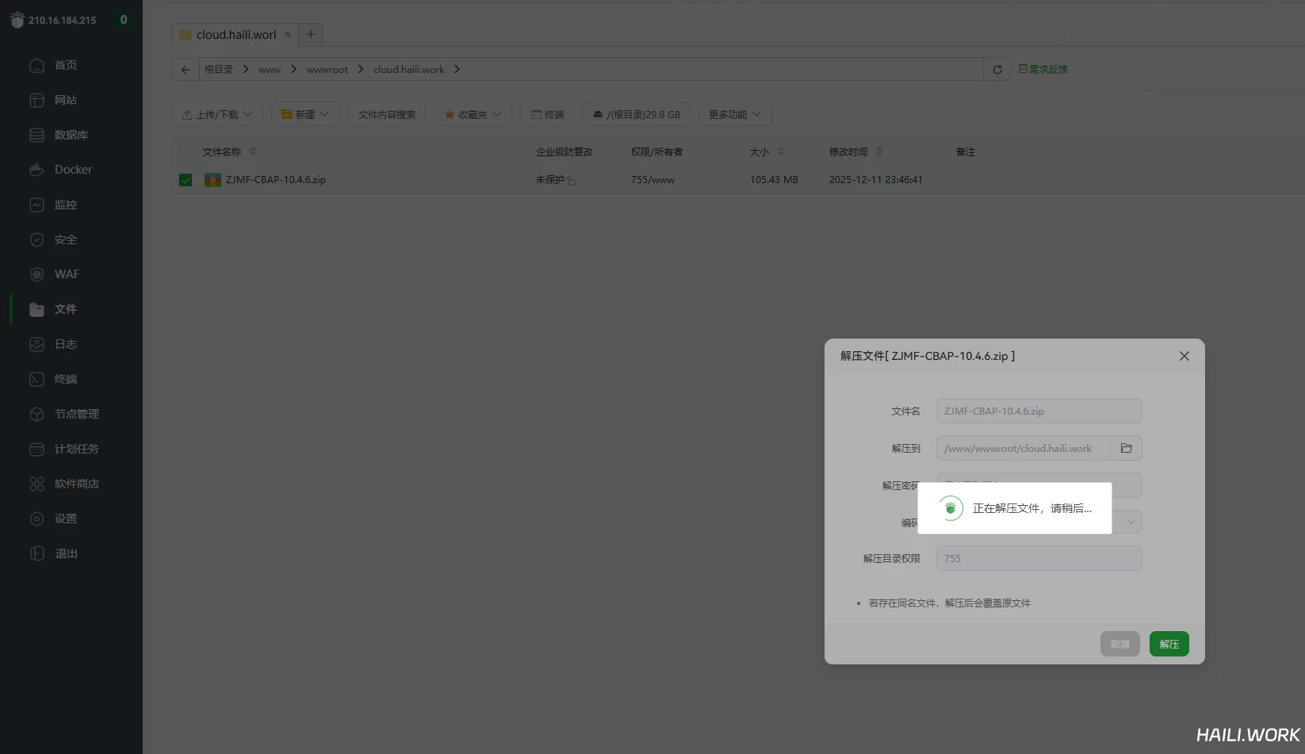Open the WAF page from the sidebar
The image size is (1305, 754).
[x=67, y=274]
